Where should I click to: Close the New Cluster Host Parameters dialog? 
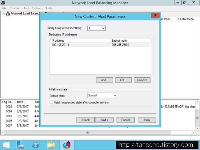coord(155,15)
